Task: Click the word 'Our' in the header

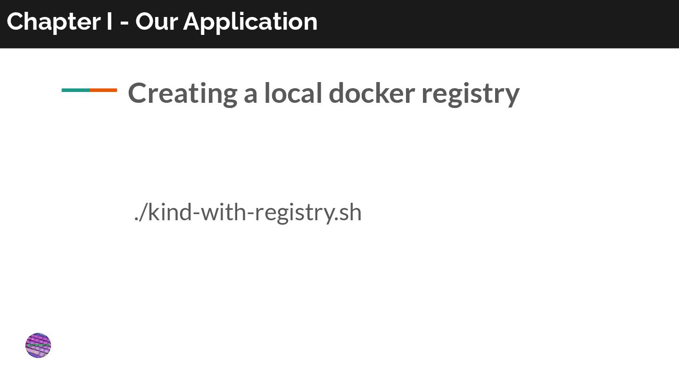Action: 156,22
